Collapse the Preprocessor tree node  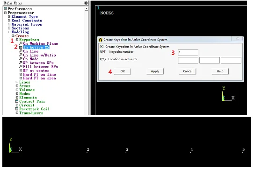click(5, 13)
